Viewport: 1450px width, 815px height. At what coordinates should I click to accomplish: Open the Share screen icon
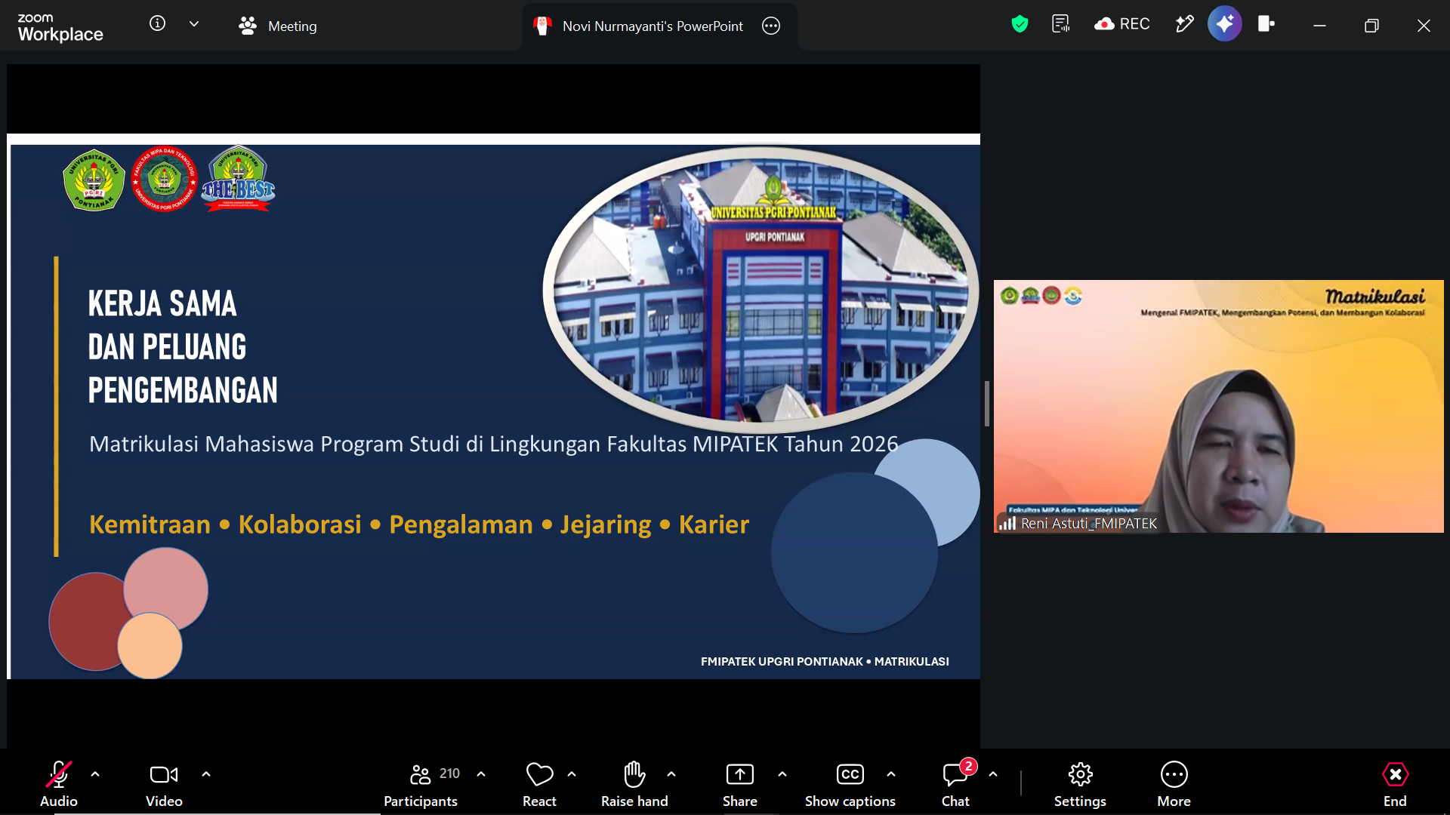tap(739, 784)
